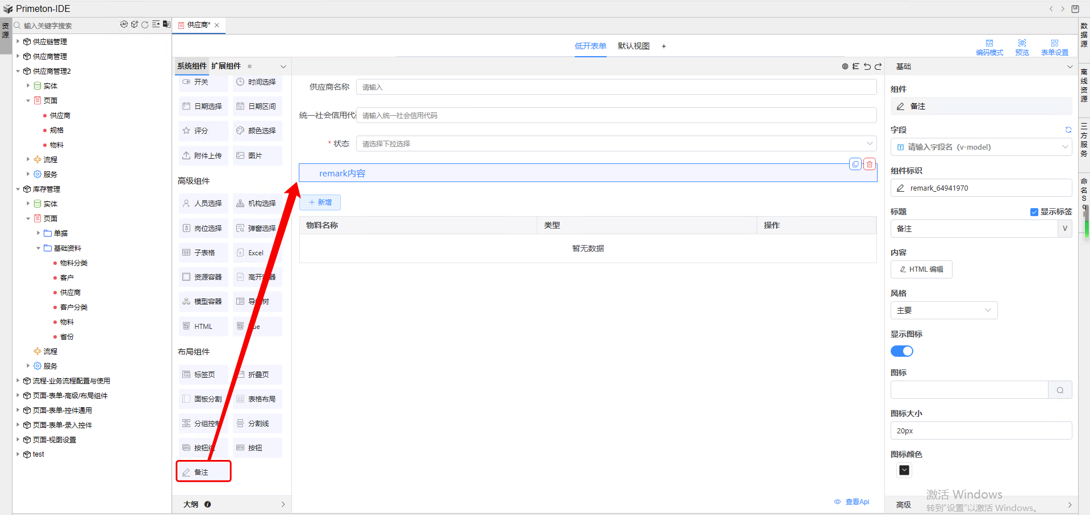Viewport: 1090px width, 515px height.
Task: Delete the remark内容 component
Action: (869, 164)
